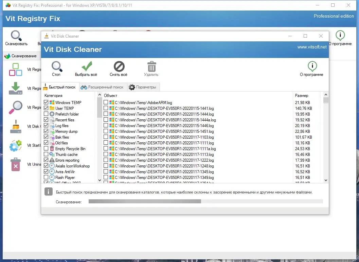Check the Flash Player category
The width and height of the screenshot is (359, 262).
46,177
